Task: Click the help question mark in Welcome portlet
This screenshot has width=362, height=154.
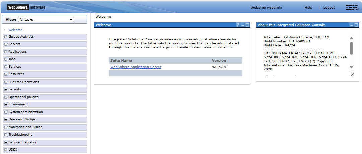Action: tap(238, 25)
